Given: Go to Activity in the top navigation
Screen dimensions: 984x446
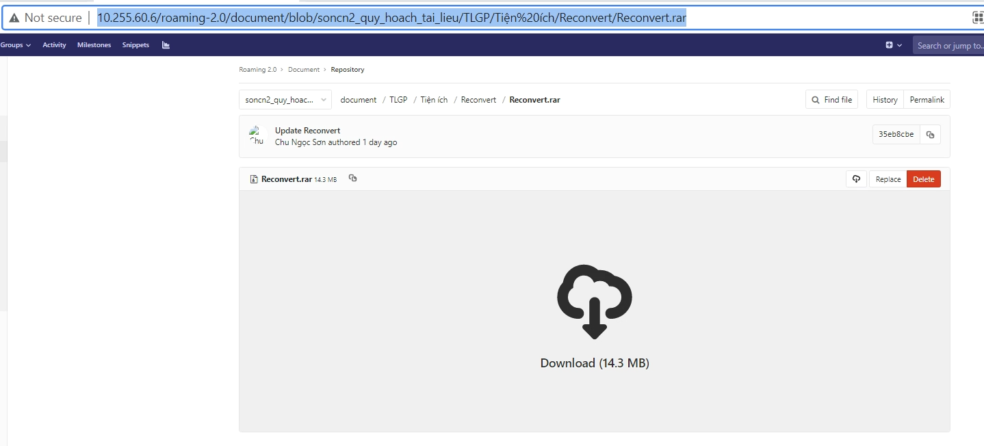Looking at the screenshot, I should 54,45.
